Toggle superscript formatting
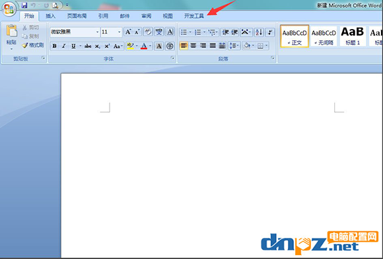Viewport: 383px width, 259px height. (x=107, y=46)
